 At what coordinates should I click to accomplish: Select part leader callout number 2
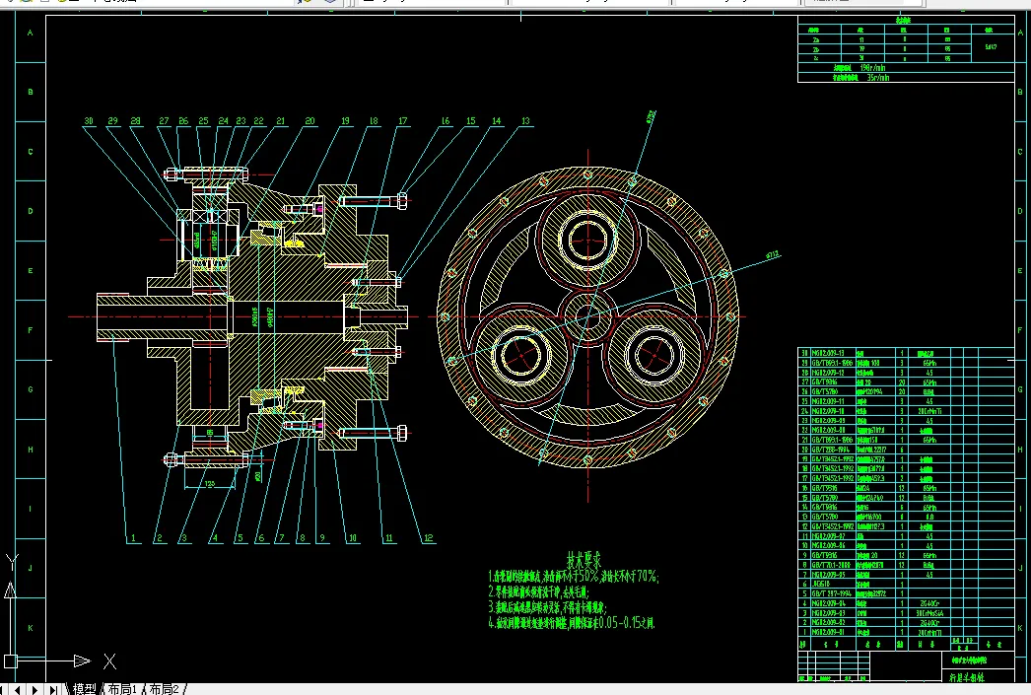click(x=159, y=538)
